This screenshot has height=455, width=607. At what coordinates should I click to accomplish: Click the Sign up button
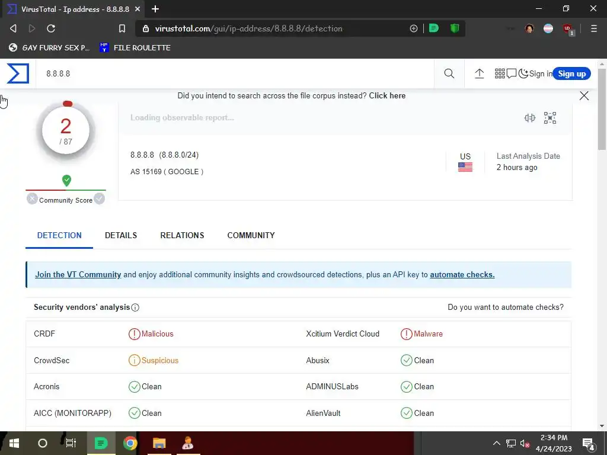572,73
